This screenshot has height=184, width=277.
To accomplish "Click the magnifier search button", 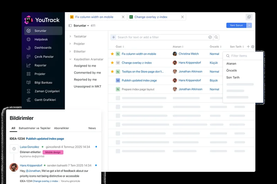I will click(x=216, y=37).
